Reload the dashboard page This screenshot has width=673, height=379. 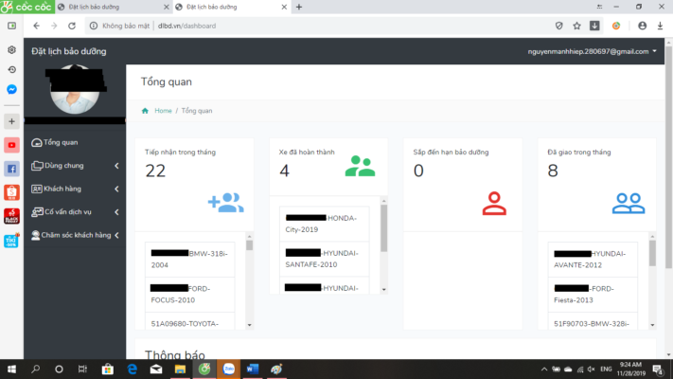[x=73, y=26]
